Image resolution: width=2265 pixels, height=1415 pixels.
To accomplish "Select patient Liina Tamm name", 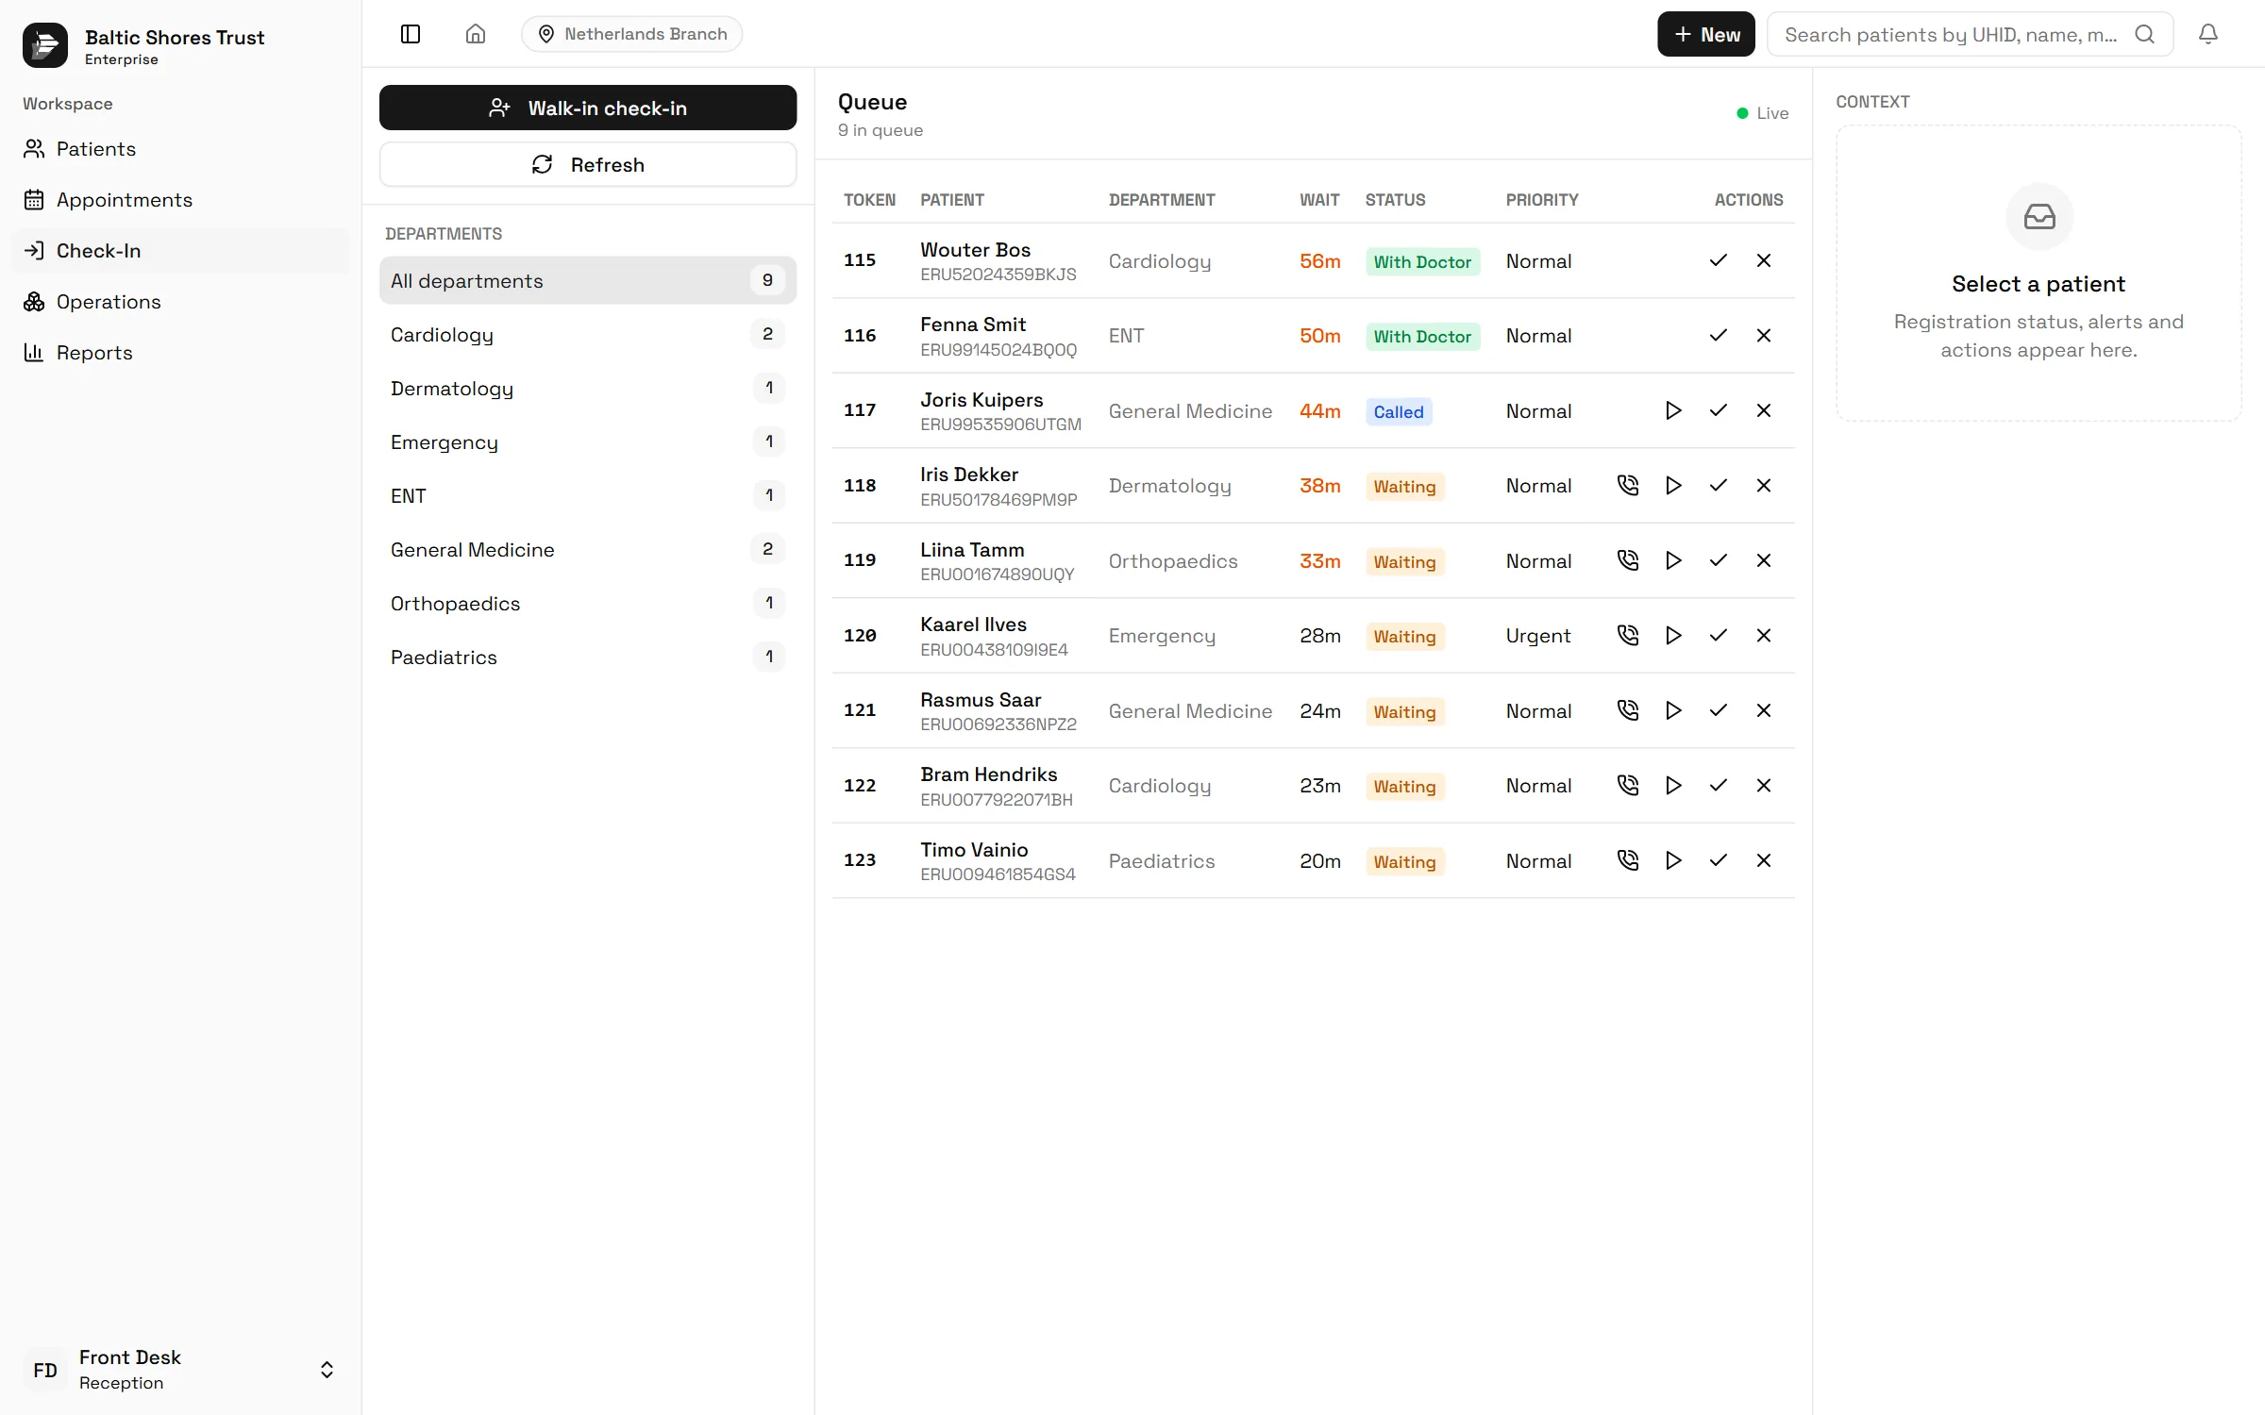I will (x=972, y=549).
